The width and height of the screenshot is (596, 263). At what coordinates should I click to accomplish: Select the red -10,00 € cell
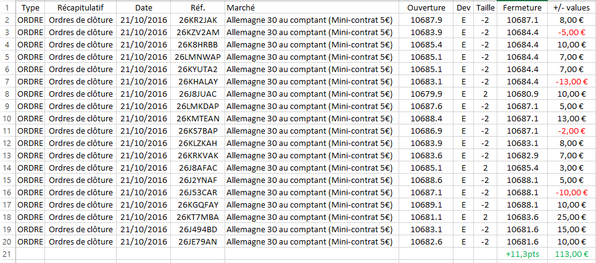[571, 192]
